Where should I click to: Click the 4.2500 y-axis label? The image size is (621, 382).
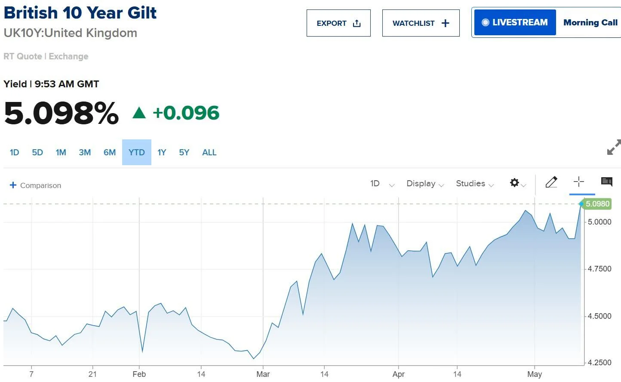pyautogui.click(x=599, y=363)
